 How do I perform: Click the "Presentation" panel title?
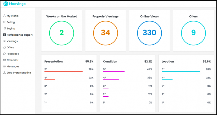[x=53, y=62]
